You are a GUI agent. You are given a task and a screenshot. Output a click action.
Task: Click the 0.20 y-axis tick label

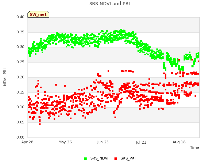pyautogui.click(x=21, y=77)
